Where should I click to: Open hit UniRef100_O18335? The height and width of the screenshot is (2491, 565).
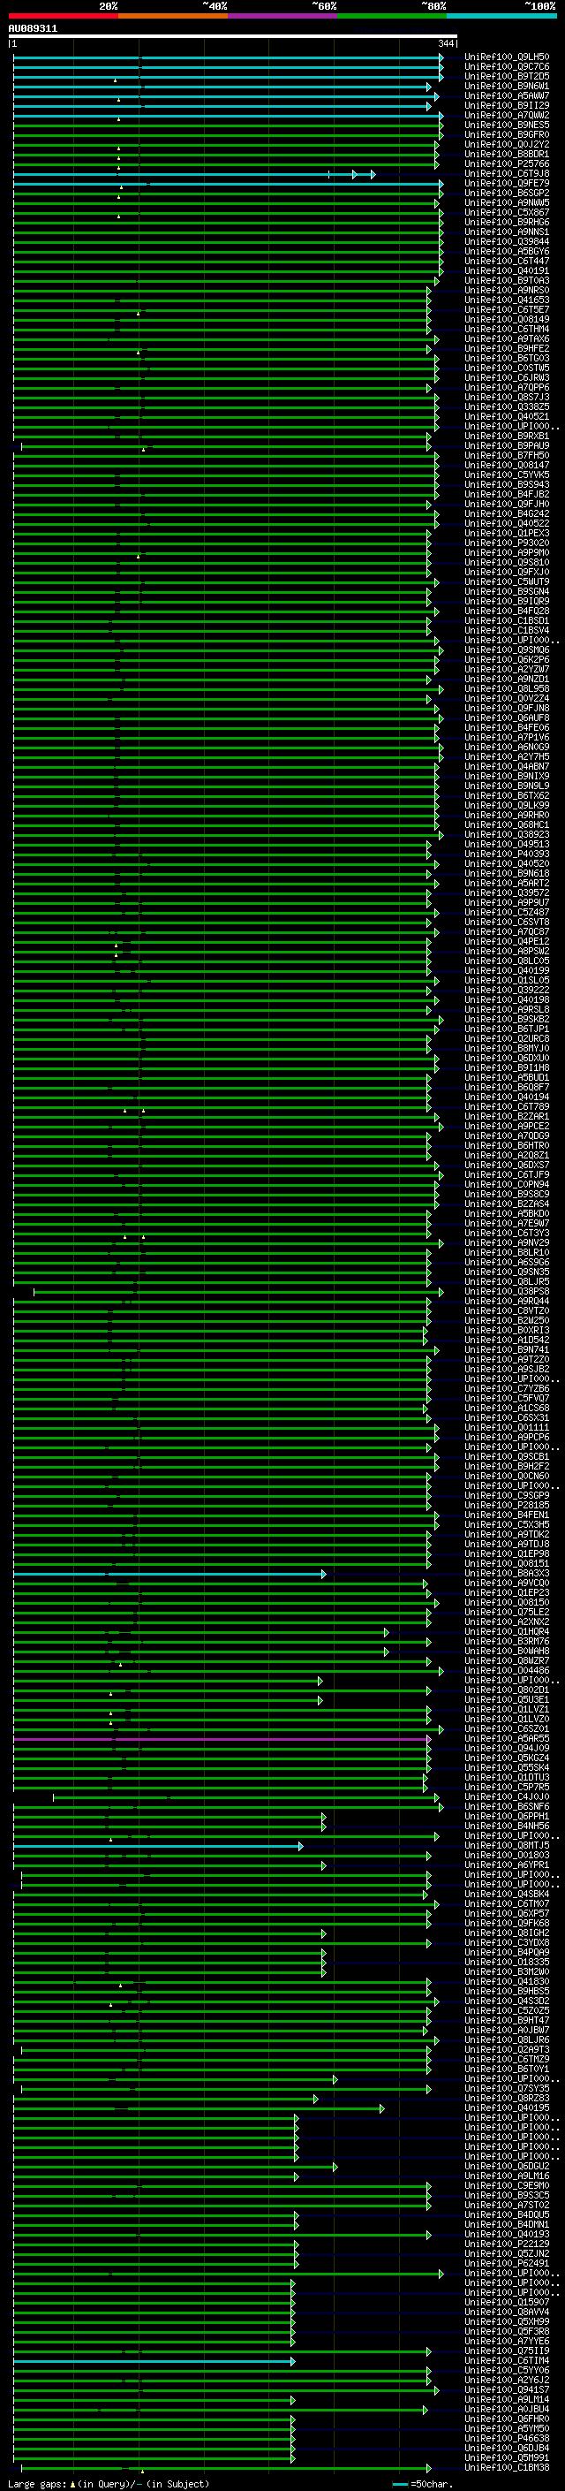click(x=507, y=1962)
